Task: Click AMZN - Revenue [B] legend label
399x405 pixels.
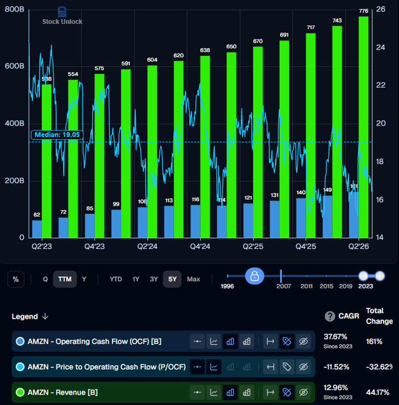Action: coord(63,392)
